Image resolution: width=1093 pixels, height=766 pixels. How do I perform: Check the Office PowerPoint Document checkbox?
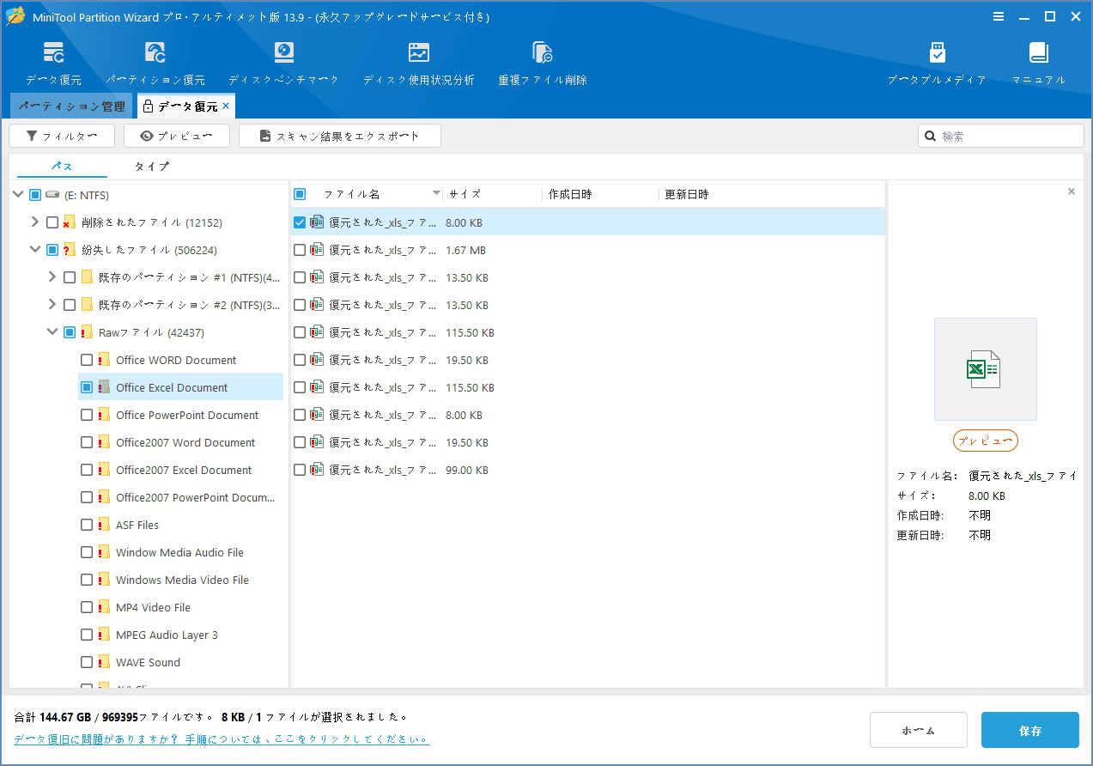(x=87, y=415)
